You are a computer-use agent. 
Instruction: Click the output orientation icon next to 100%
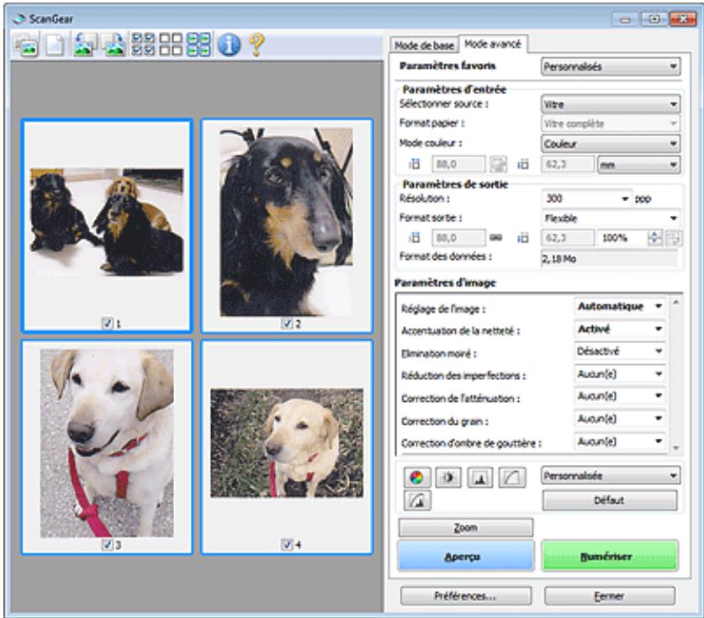[674, 238]
